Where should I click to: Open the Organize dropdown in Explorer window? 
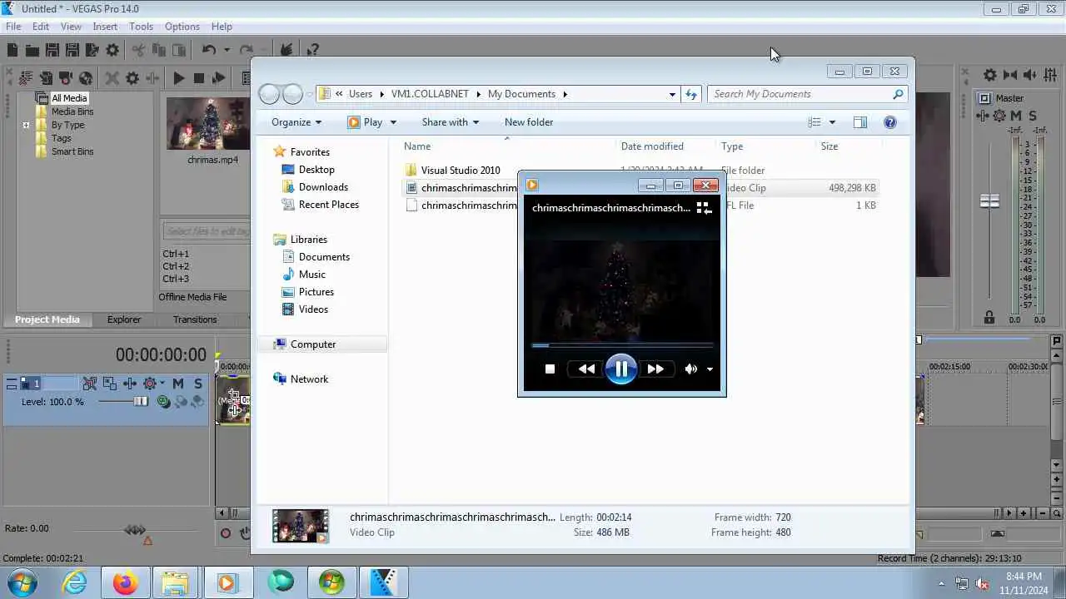pyautogui.click(x=296, y=122)
